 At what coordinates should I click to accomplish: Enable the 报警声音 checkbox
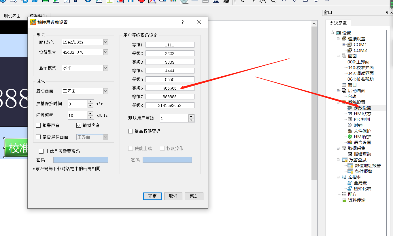38,125
